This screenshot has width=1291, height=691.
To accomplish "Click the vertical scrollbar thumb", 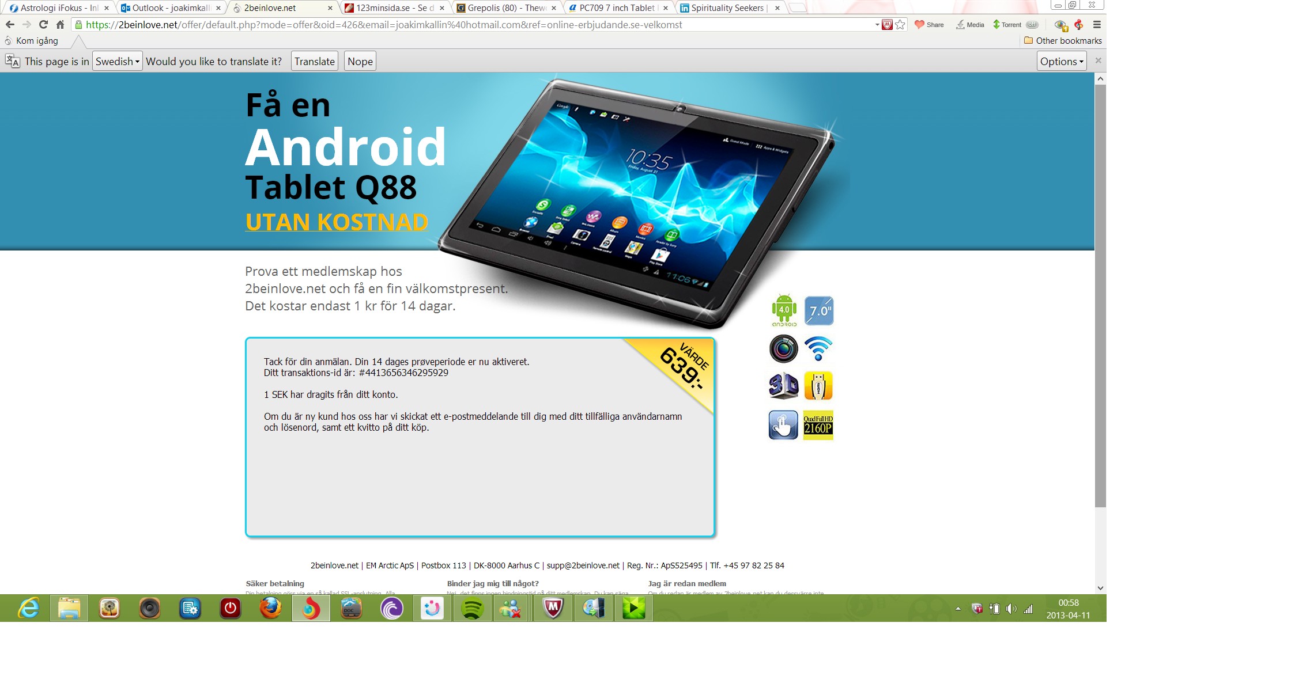I will pyautogui.click(x=1100, y=296).
